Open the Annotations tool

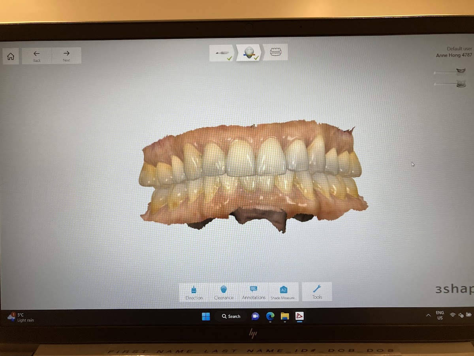tap(254, 292)
